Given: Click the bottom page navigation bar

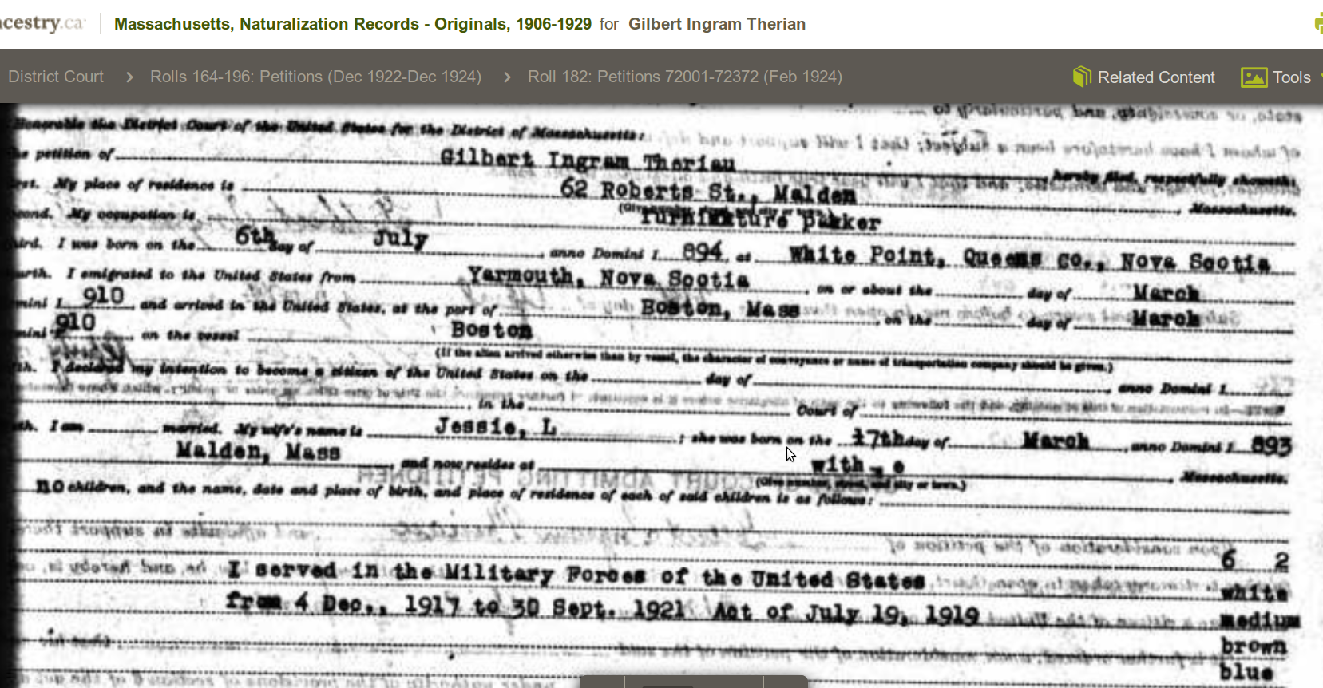Looking at the screenshot, I should coord(693,682).
